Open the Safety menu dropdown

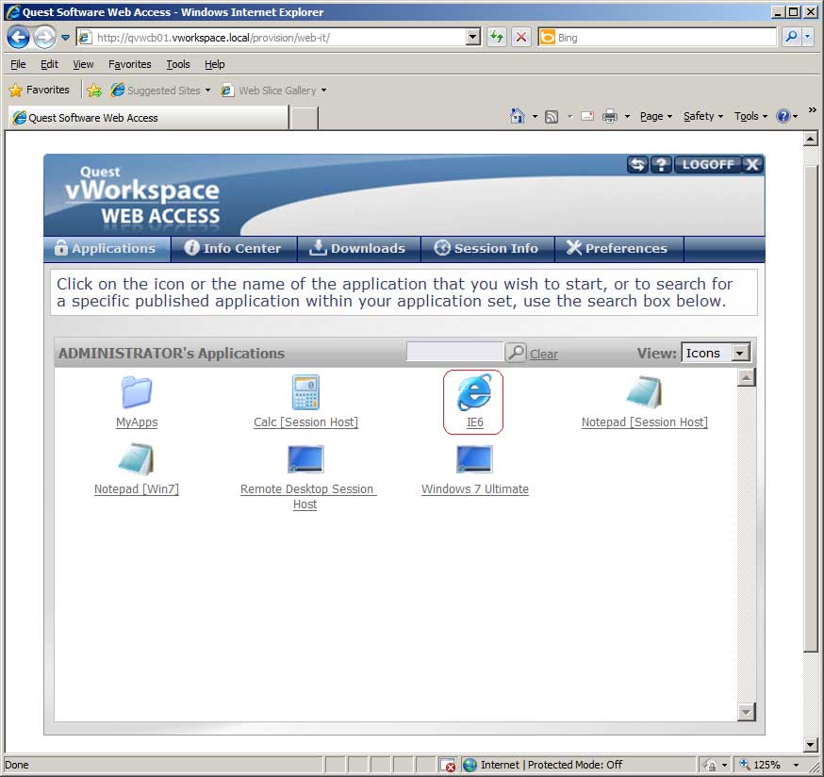point(703,116)
